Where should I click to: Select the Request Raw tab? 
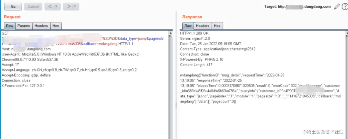coord(9,26)
